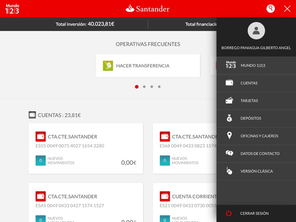This screenshot has height=222, width=296.
Task: Open account starting ES68 0049 0433
Action: [x=185, y=148]
